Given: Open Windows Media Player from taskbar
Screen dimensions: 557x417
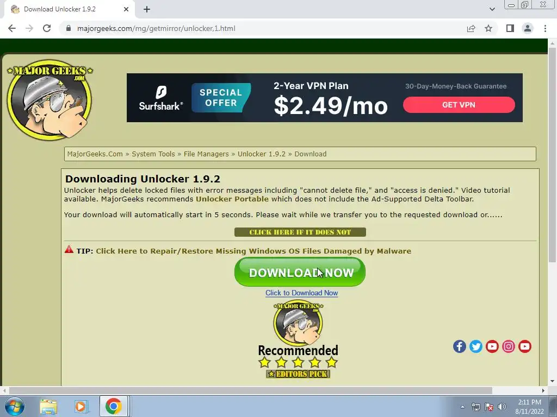Looking at the screenshot, I should (x=81, y=406).
